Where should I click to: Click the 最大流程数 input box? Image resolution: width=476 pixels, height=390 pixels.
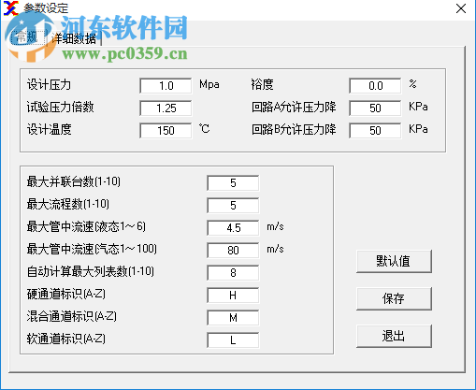click(233, 206)
